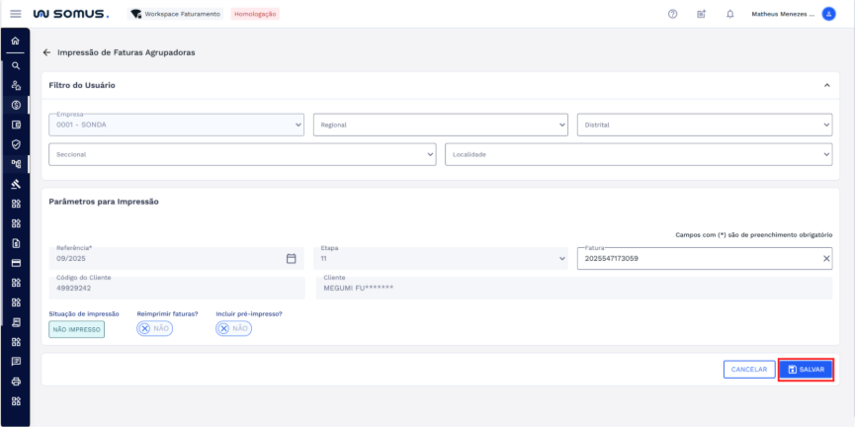
Task: Click the search icon in the sidebar
Action: point(15,64)
